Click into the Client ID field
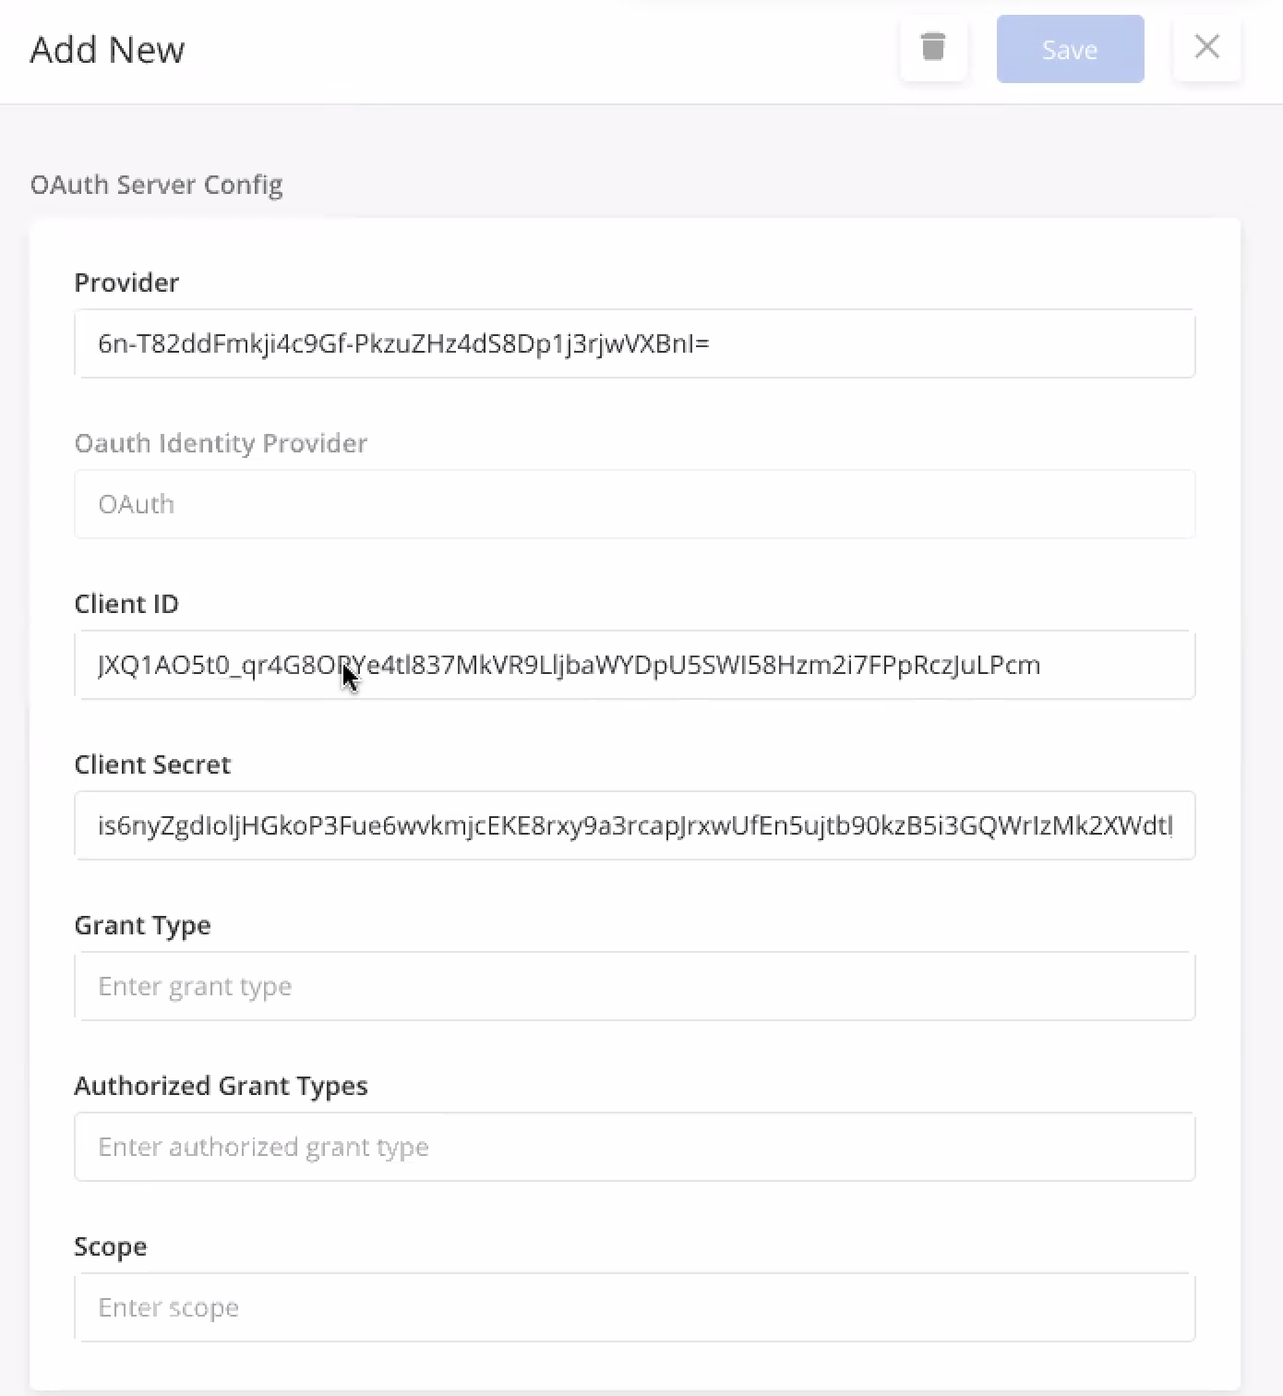 point(635,665)
